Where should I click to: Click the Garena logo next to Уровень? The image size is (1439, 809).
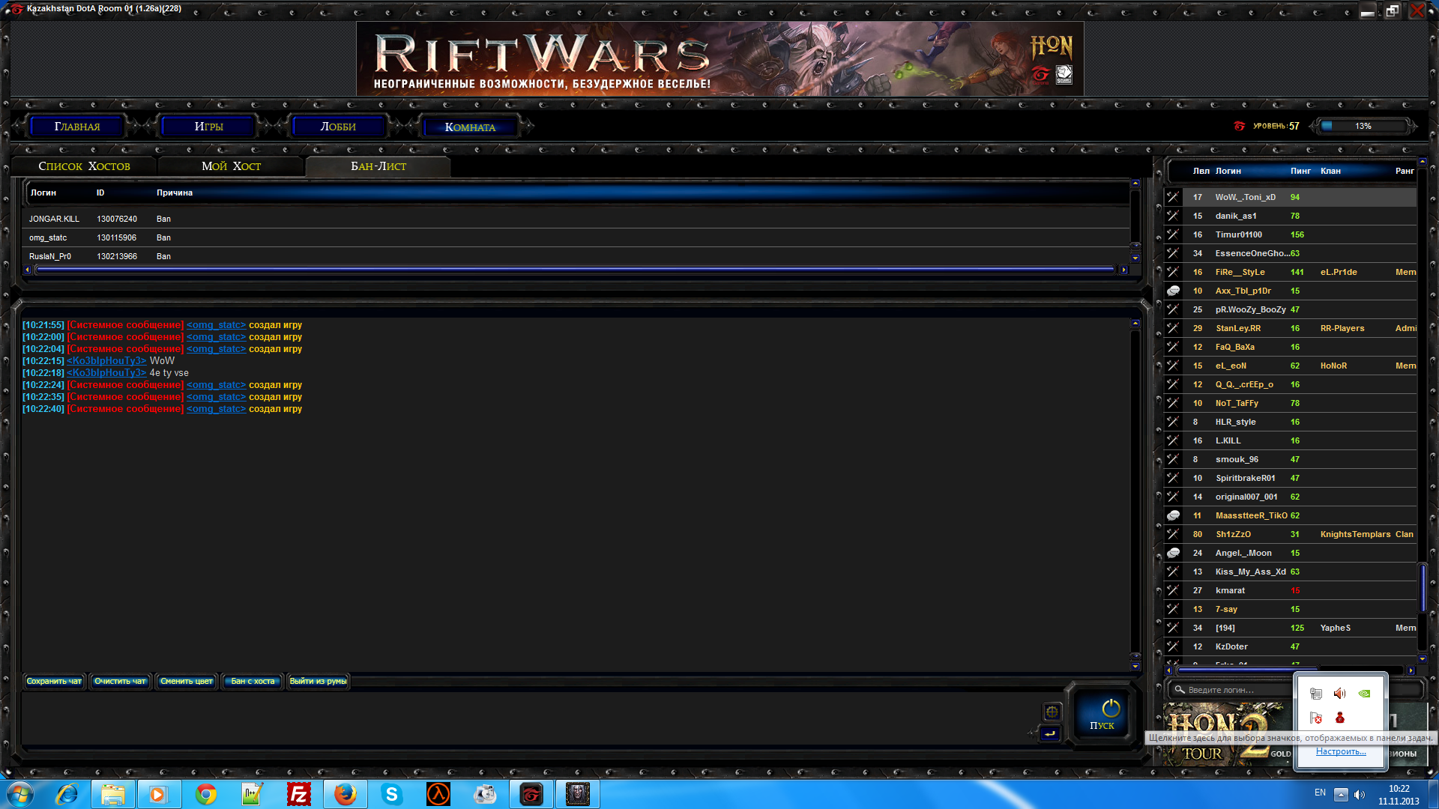point(1239,126)
